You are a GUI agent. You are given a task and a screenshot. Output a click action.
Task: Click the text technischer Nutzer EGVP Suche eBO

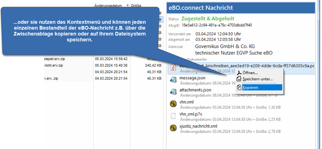234,53
